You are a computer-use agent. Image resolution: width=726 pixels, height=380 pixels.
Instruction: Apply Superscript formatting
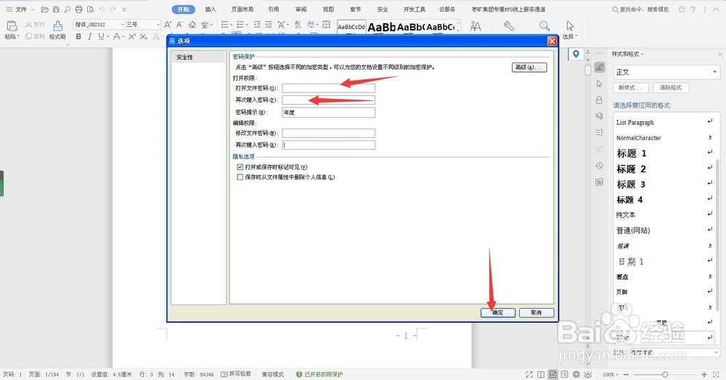(x=132, y=36)
